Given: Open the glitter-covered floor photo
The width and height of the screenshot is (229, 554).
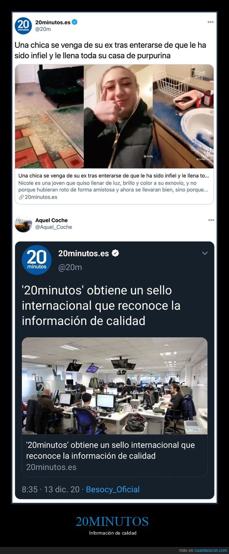Looking at the screenshot, I should click(x=49, y=116).
